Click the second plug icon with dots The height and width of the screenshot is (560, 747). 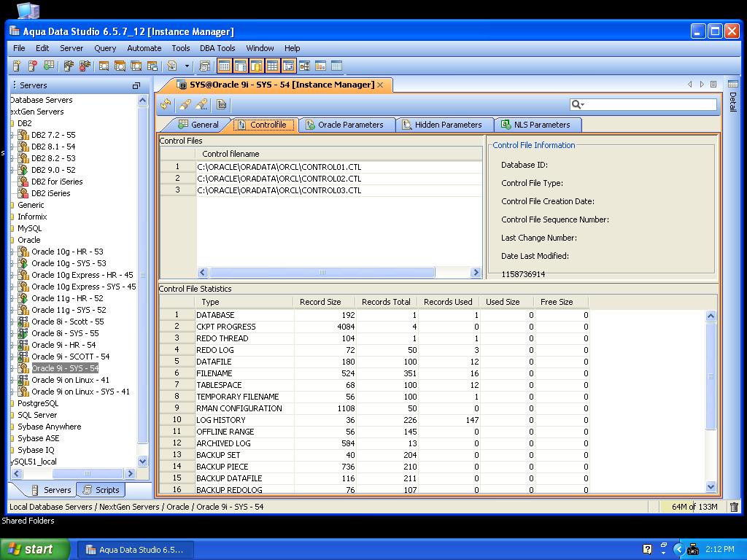[x=201, y=104]
